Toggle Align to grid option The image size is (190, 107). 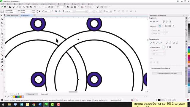pyautogui.click(x=170, y=26)
